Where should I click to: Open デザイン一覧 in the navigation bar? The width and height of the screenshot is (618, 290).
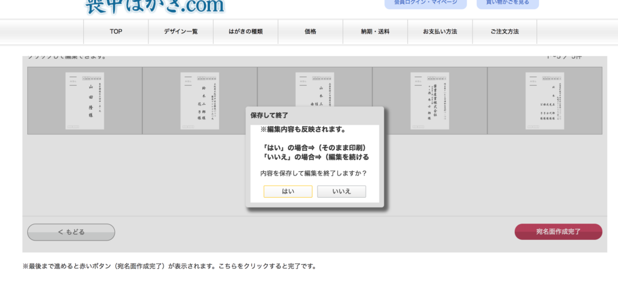point(180,31)
